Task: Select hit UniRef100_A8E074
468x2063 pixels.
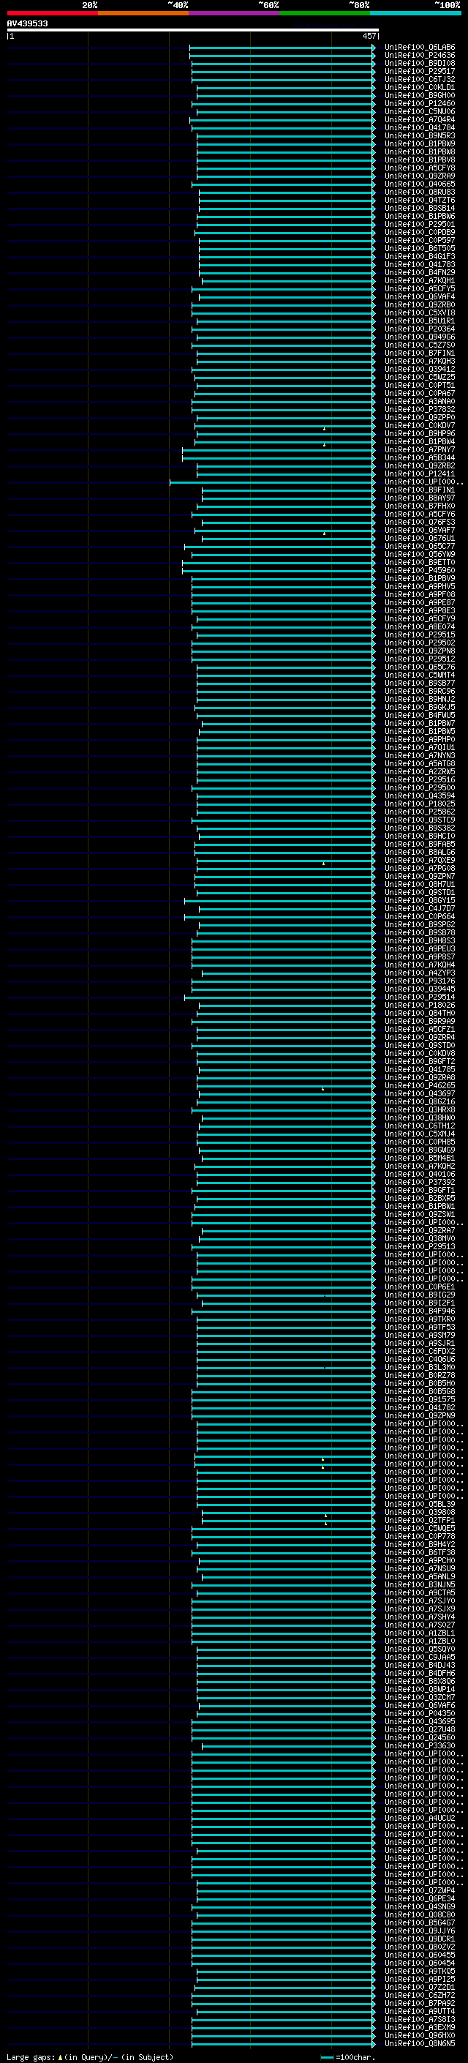Action: 420,626
